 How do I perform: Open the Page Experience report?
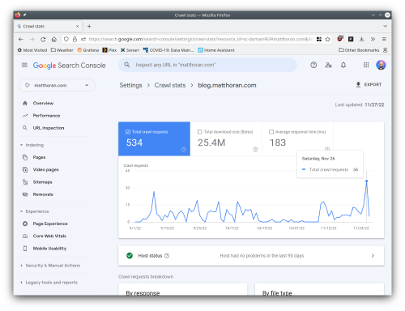pos(50,224)
